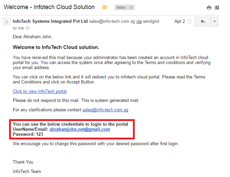Click the Reply arrow button
The height and width of the screenshot is (177, 230).
point(202,22)
